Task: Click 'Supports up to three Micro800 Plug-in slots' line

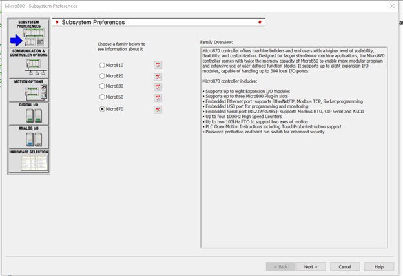Action: (x=245, y=96)
